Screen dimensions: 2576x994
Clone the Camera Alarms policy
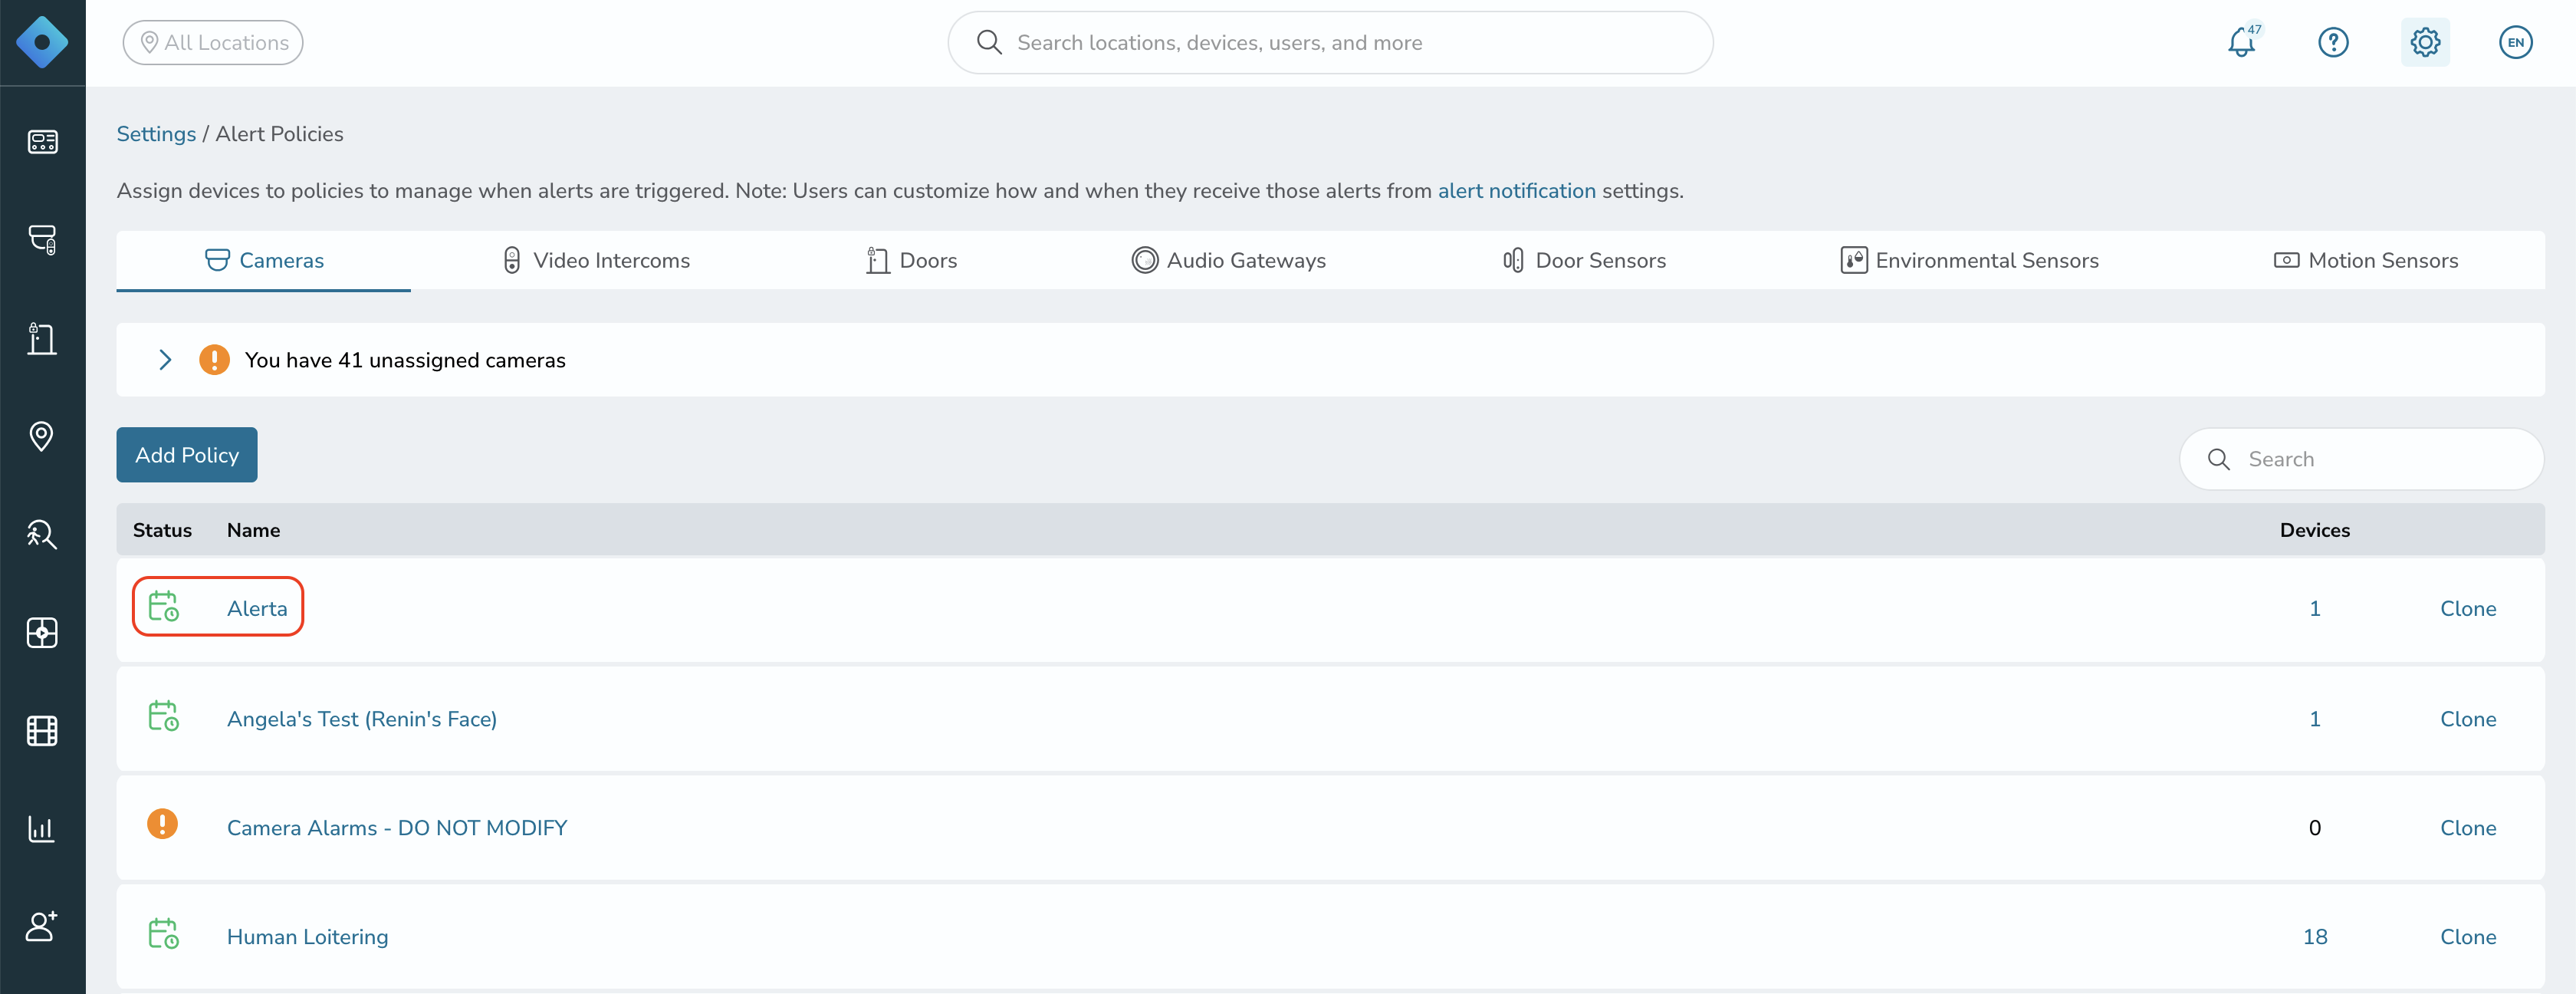2468,828
